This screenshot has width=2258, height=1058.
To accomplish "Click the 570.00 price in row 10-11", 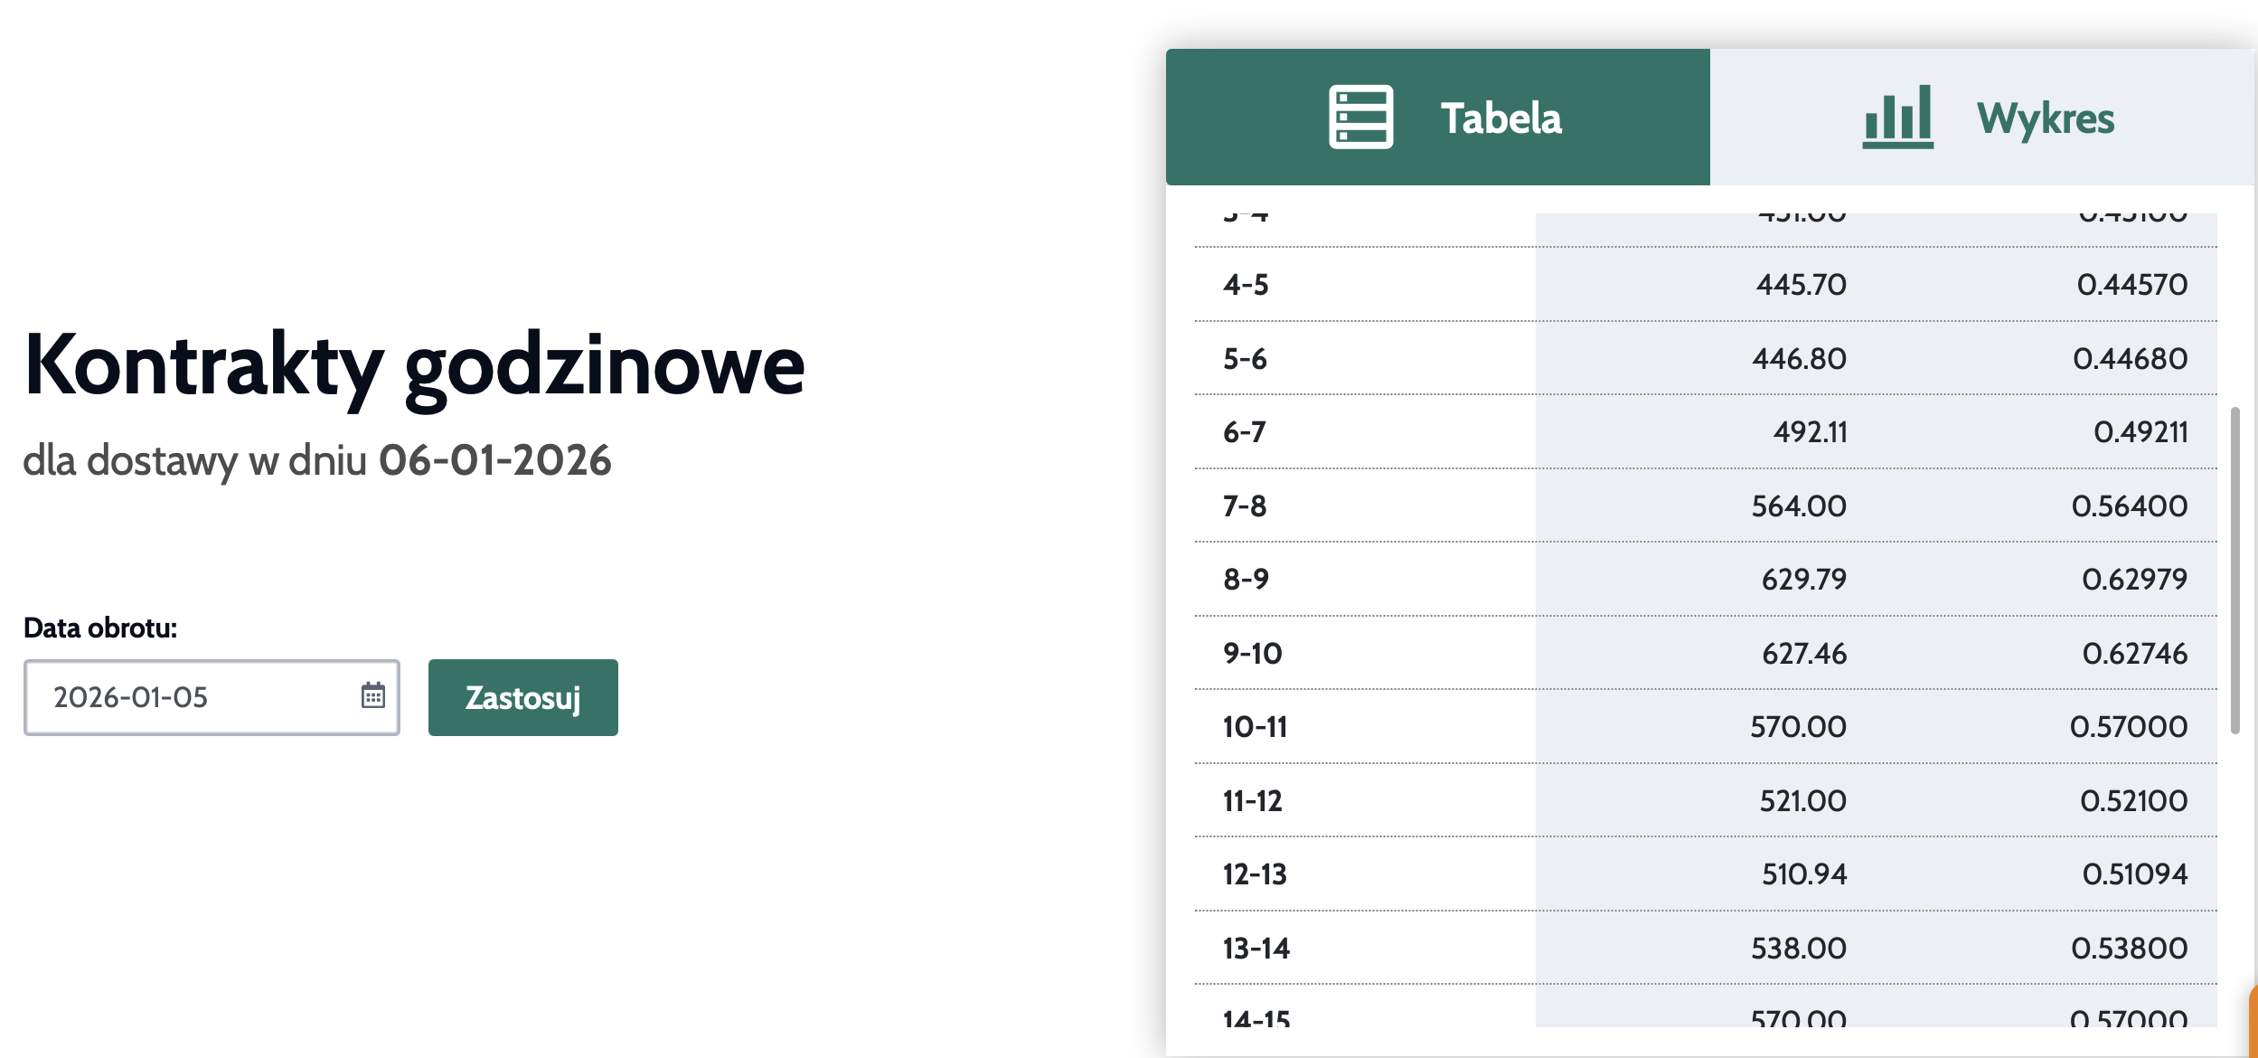I will click(x=1798, y=727).
